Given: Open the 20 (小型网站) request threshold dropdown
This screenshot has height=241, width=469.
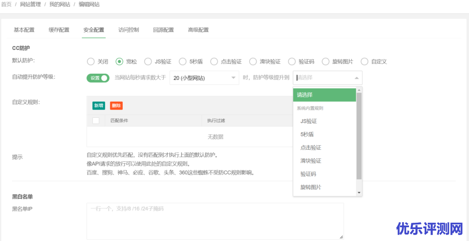Looking at the screenshot, I should tap(204, 78).
